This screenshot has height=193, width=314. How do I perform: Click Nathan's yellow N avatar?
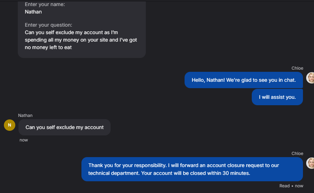coord(10,125)
